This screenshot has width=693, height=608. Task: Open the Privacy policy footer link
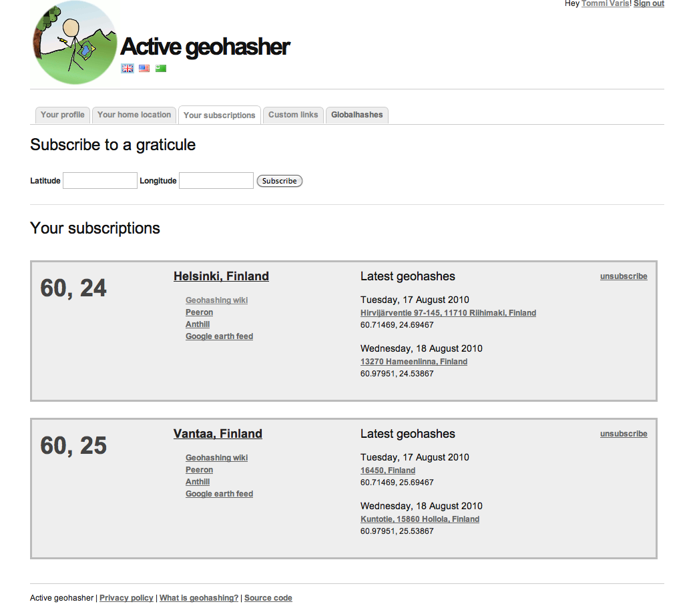click(x=126, y=598)
